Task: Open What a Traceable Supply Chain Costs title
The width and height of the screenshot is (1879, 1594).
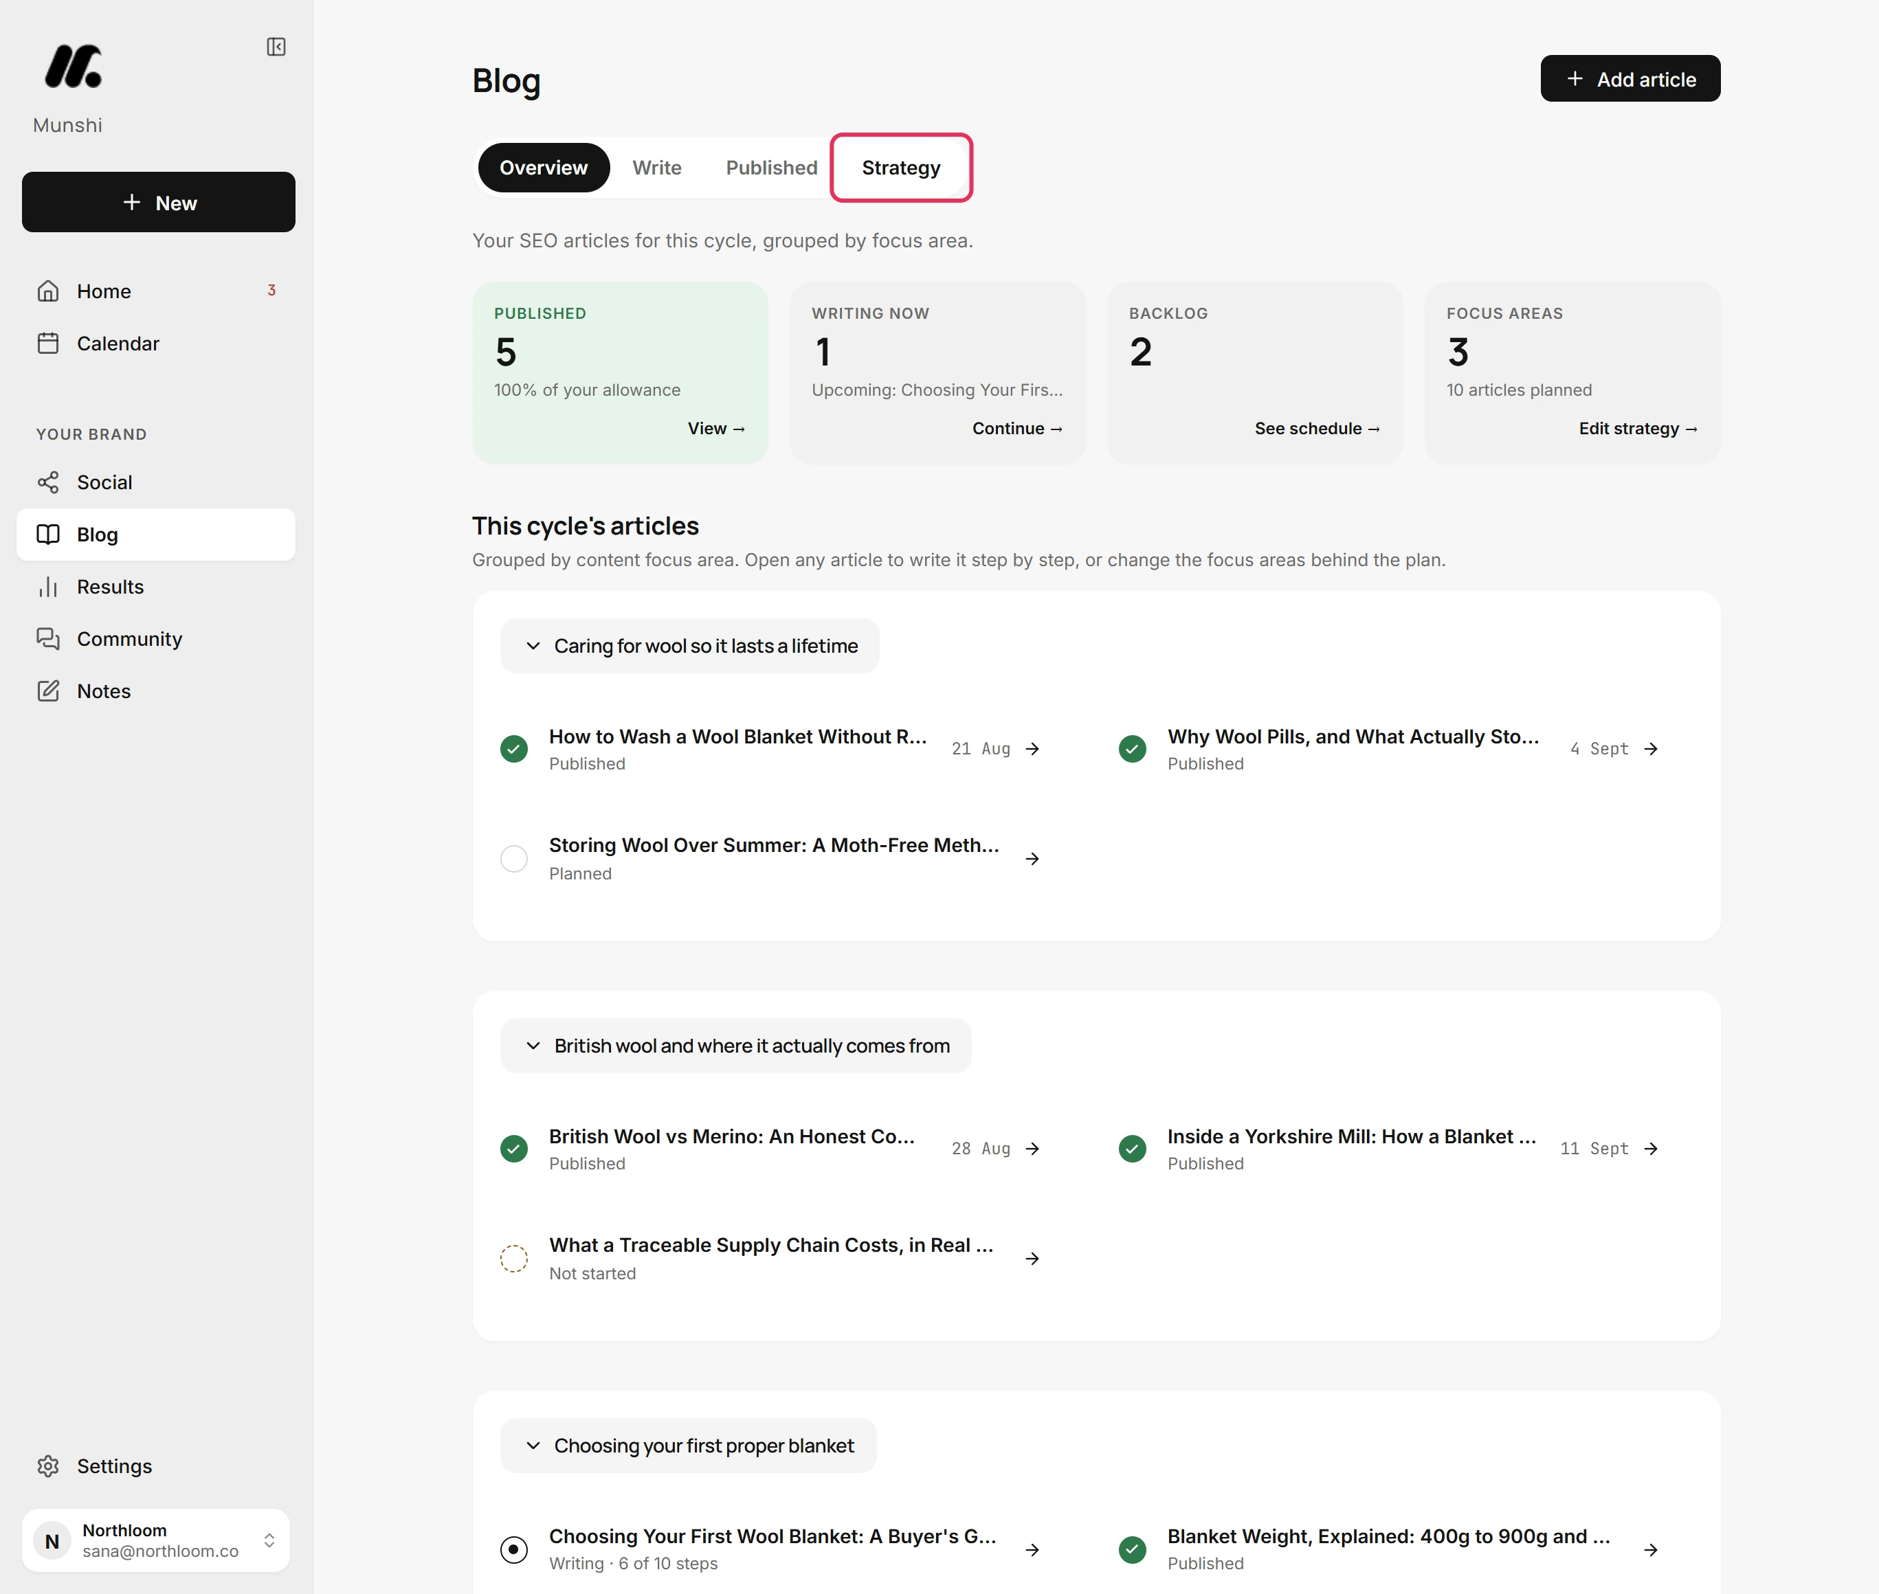Action: 771,1245
